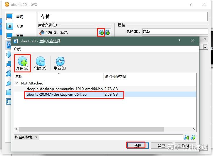Click the 注册(A) add disk icon
This screenshot has height=156, width=213.
22,63
